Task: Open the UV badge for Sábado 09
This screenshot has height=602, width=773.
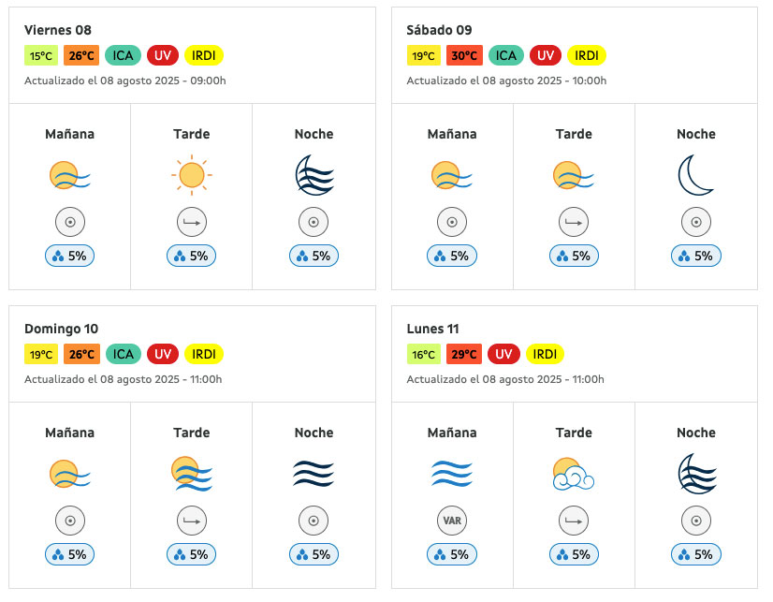Action: click(546, 55)
